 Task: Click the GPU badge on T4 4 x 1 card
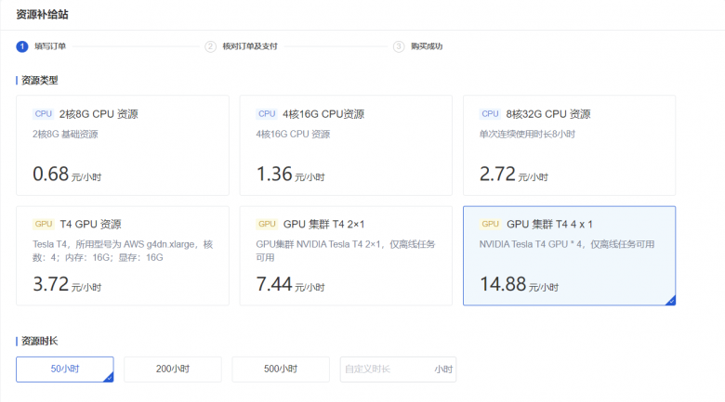tap(490, 224)
